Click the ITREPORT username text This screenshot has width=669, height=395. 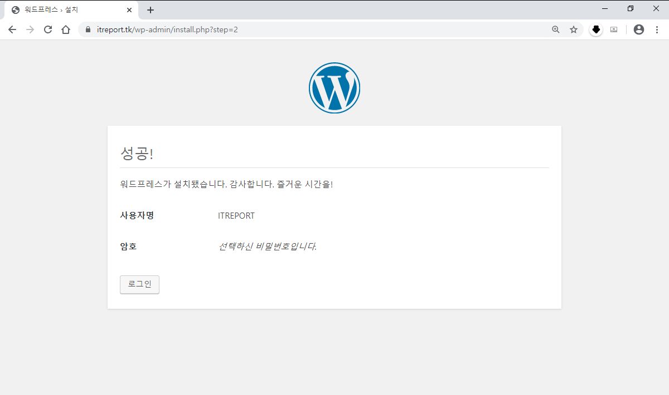point(236,216)
